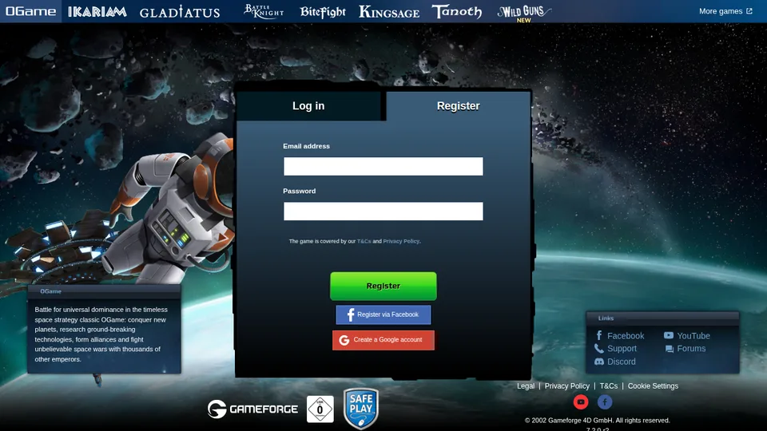Viewport: 767px width, 431px height.
Task: Switch to the Log in tab
Action: (308, 106)
